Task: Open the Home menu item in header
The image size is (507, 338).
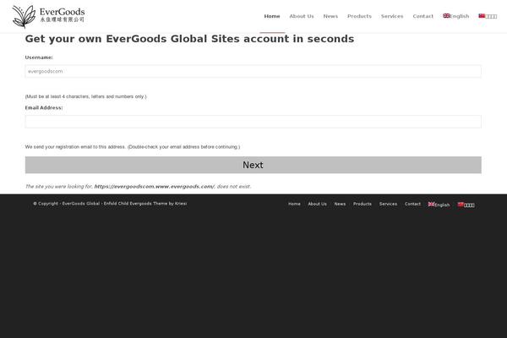Action: [x=272, y=16]
